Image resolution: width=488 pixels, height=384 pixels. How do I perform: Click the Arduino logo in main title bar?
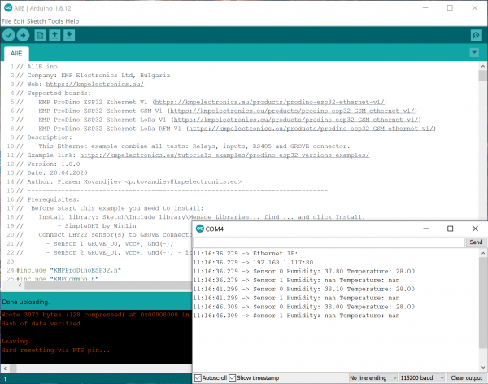pos(6,6)
